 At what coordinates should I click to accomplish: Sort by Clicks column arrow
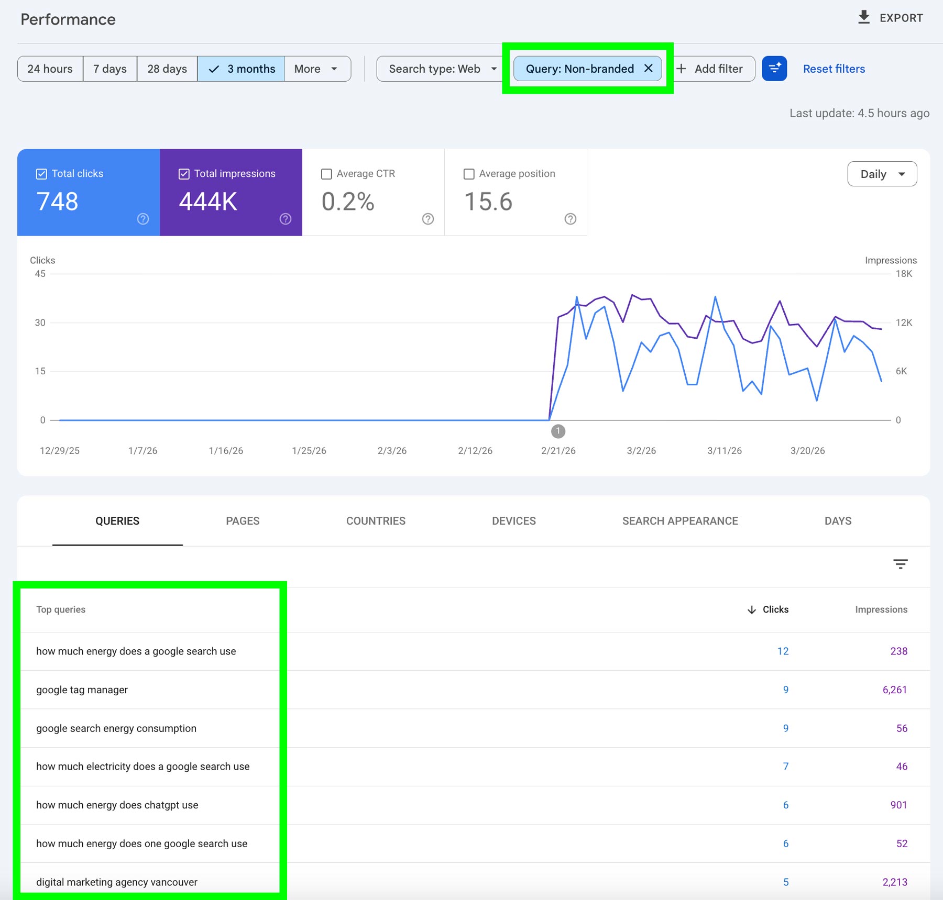coord(752,609)
